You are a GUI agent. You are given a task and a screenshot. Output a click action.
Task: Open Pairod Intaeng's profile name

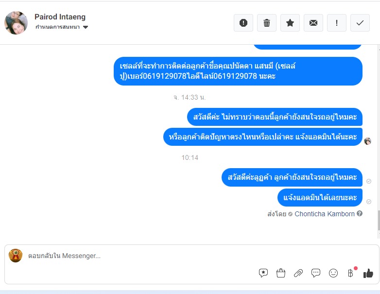[x=60, y=17]
